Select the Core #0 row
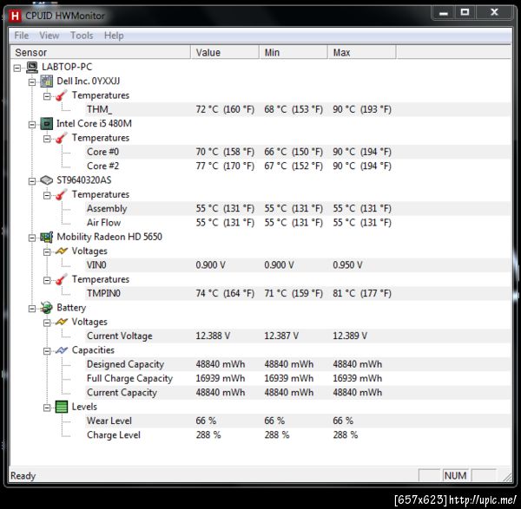 (297, 152)
